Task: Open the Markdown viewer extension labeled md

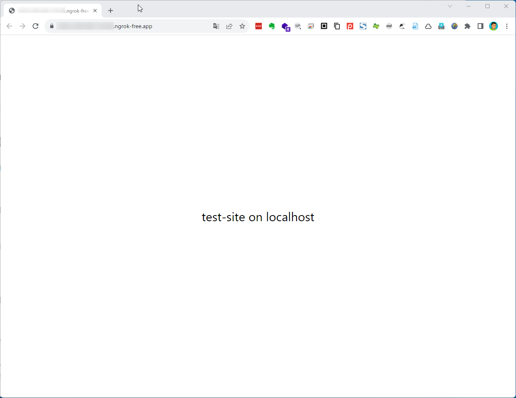Action: tap(389, 26)
